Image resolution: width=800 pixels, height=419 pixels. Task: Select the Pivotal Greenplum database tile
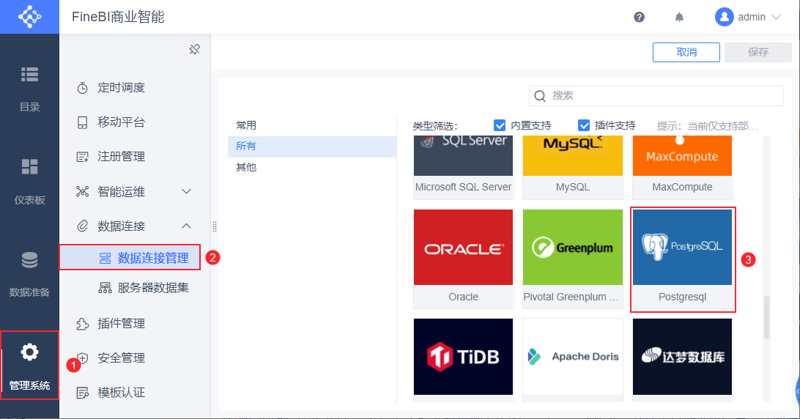point(572,259)
